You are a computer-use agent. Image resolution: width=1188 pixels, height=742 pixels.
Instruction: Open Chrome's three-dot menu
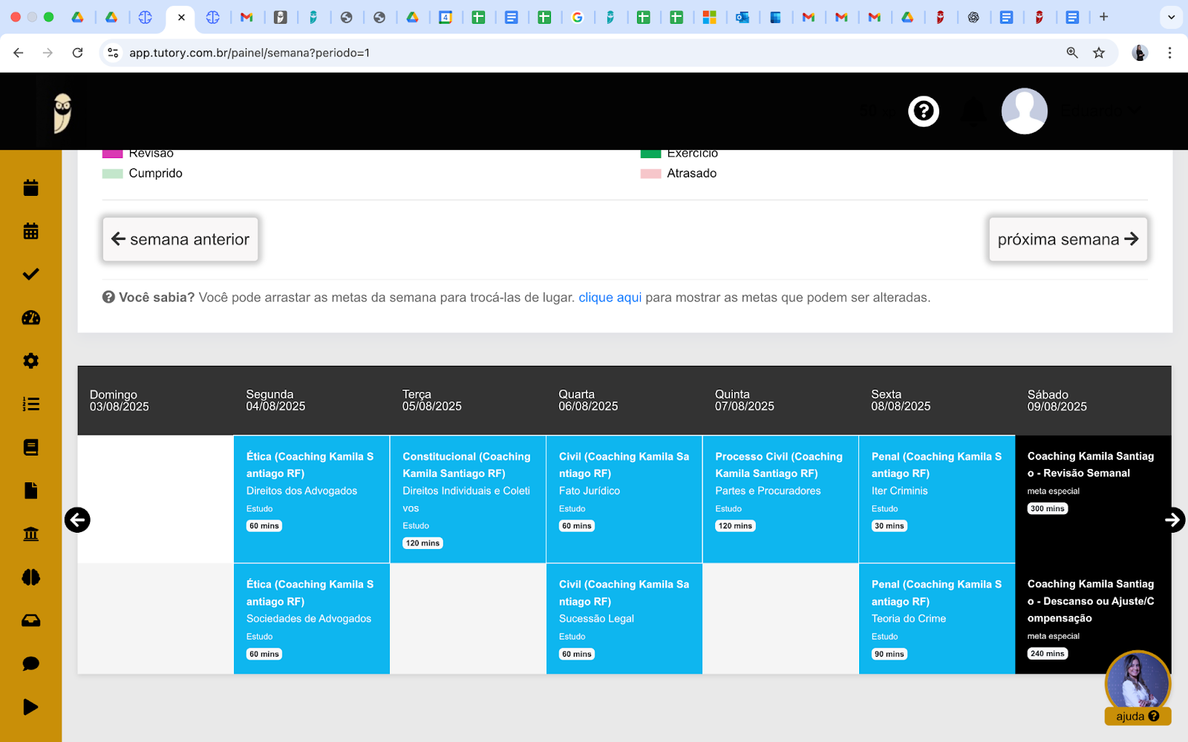tap(1169, 53)
